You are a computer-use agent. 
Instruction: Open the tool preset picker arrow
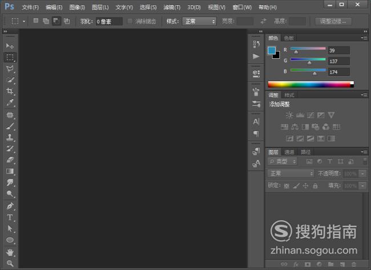click(24, 21)
